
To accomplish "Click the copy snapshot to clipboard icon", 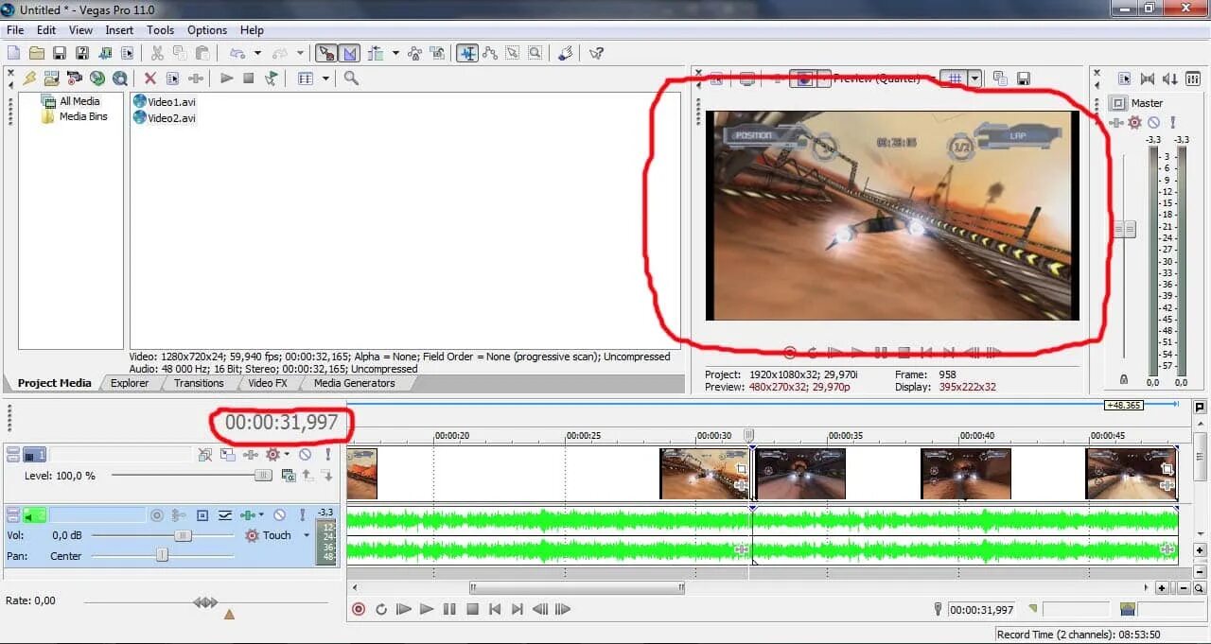I will (x=1000, y=78).
